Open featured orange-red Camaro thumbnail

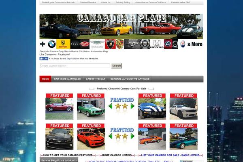click(91, 136)
